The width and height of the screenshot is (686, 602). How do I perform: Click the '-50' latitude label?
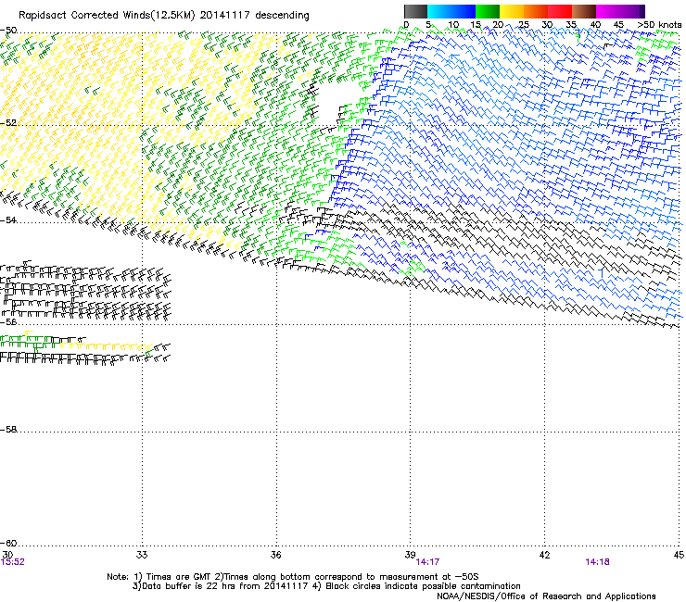(8, 31)
